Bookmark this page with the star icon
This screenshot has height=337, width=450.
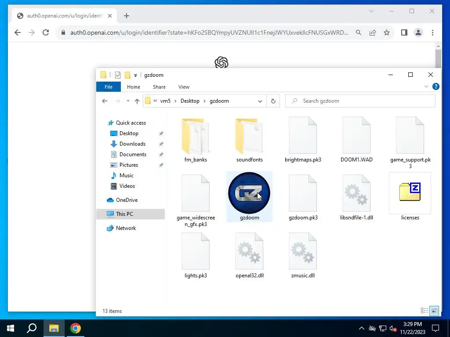click(387, 32)
